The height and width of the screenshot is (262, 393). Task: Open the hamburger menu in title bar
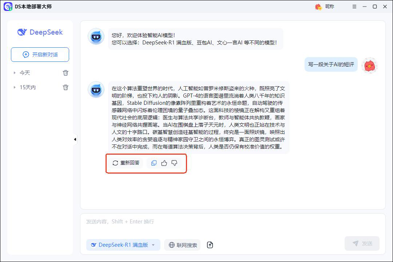[x=354, y=7]
